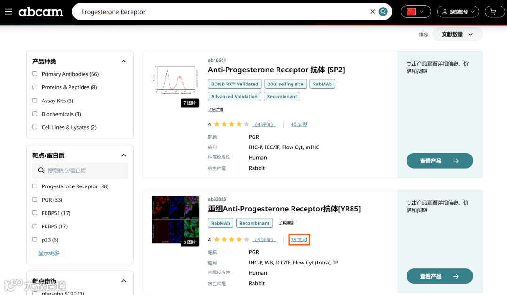Run search with the magnifier button

pos(383,12)
